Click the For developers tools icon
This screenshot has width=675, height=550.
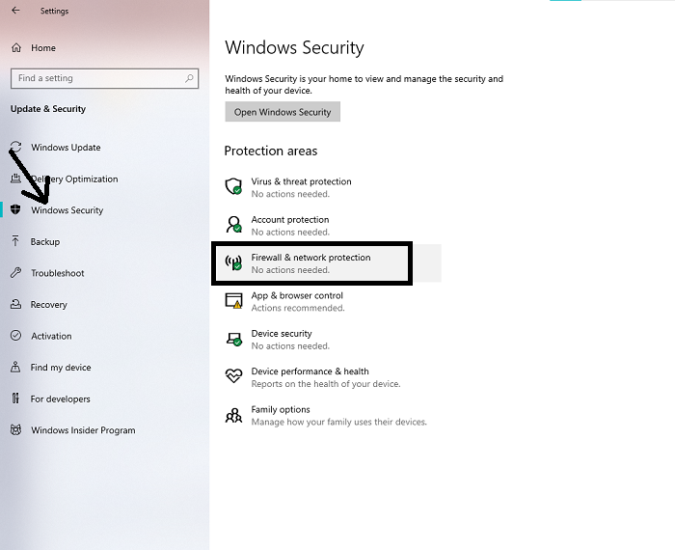pyautogui.click(x=15, y=399)
